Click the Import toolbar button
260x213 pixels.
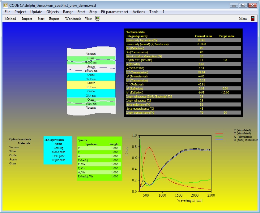coord(27,19)
